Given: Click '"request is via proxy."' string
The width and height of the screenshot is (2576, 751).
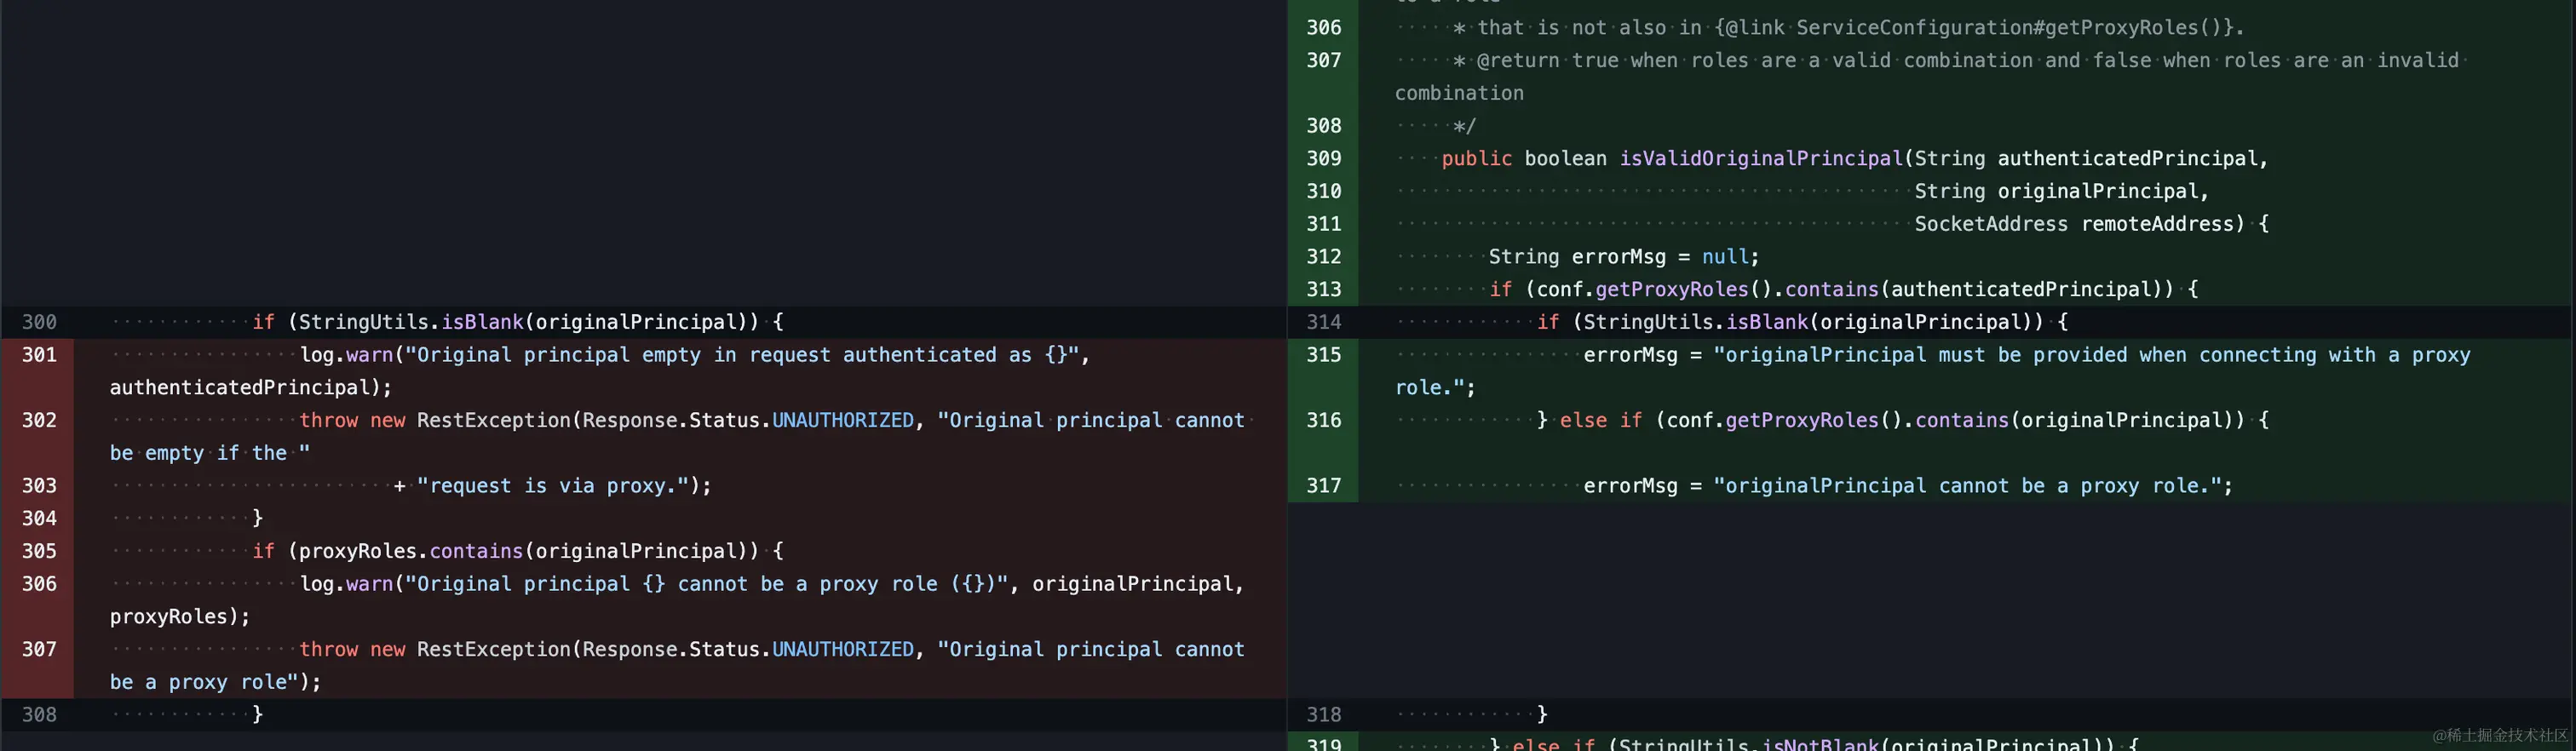Looking at the screenshot, I should point(553,486).
